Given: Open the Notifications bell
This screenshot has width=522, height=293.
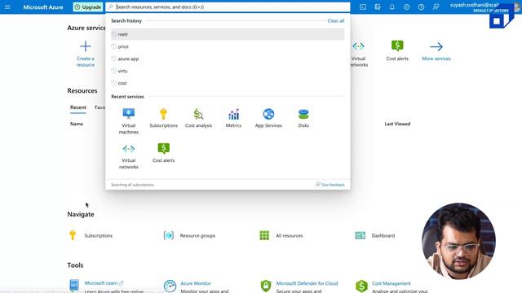Looking at the screenshot, I should coord(392,7).
